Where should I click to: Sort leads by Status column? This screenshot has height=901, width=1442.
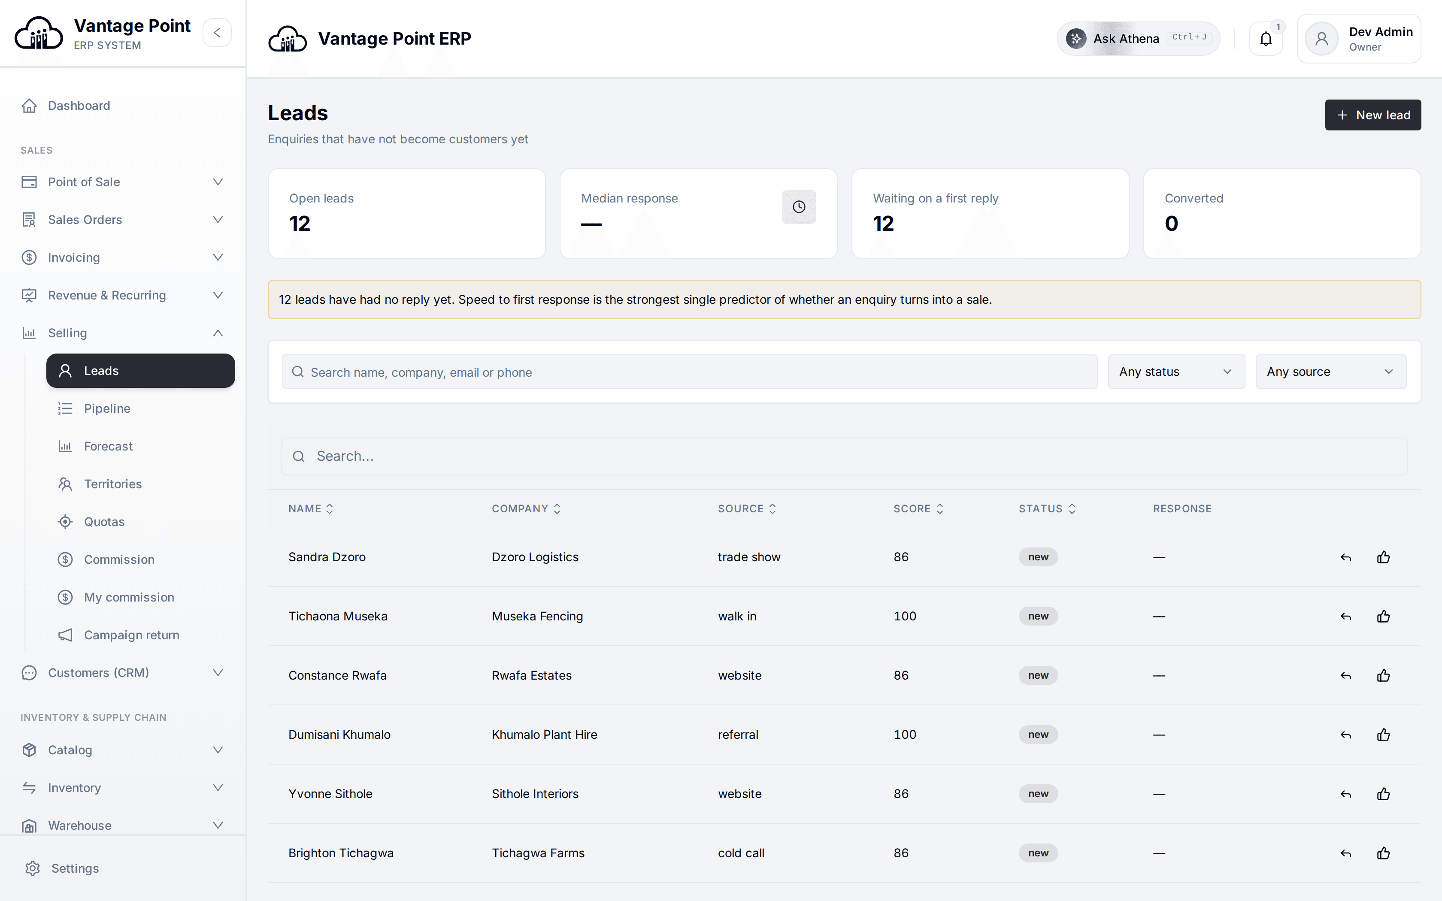(1047, 508)
